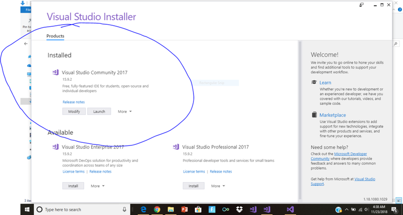The height and width of the screenshot is (215, 403).
Task: Switch File Explorer to large icons view
Action: 399,200
